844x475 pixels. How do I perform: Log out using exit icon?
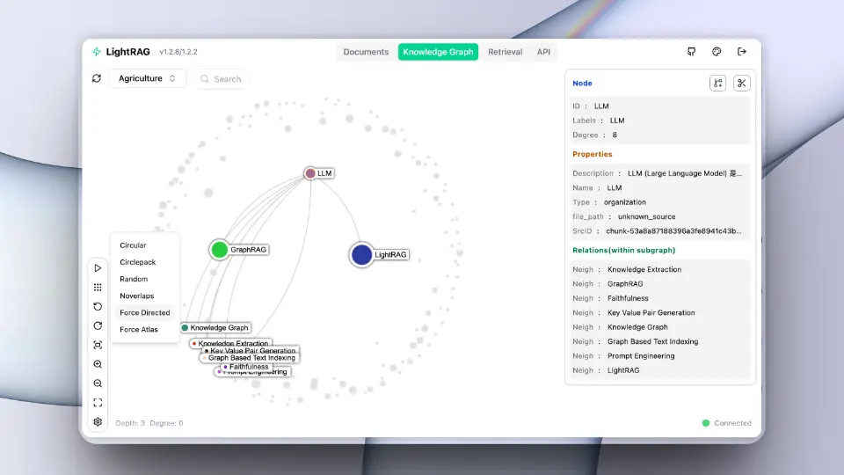coord(742,52)
